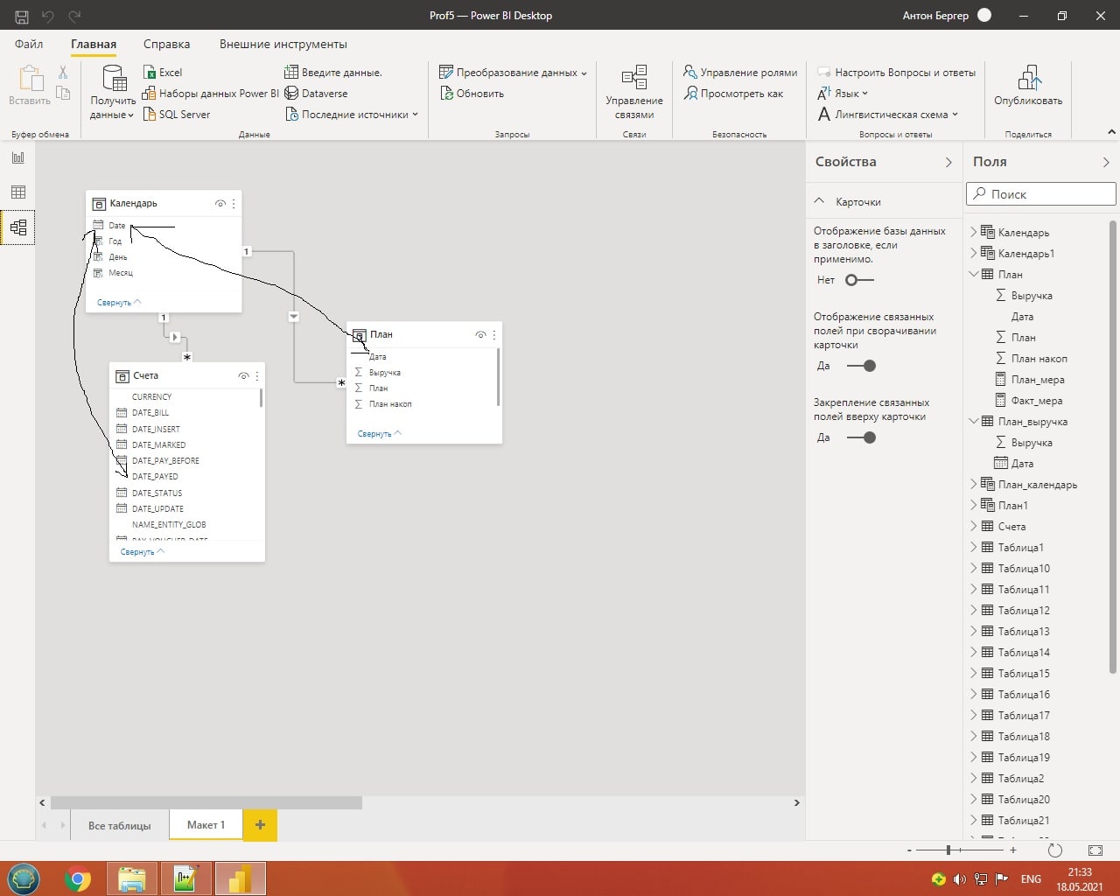1120x896 pixels.
Task: Open Лингвистическая схема dropdown
Action: point(888,115)
